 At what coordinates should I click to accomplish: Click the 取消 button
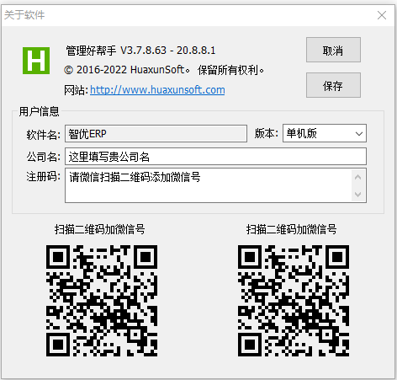click(333, 50)
